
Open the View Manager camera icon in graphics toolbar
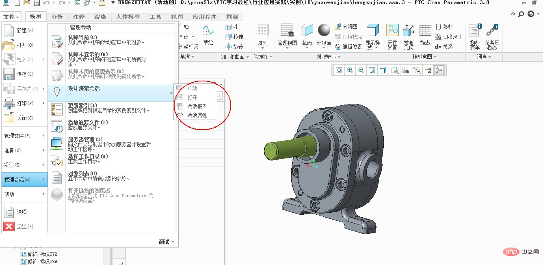pyautogui.click(x=405, y=71)
